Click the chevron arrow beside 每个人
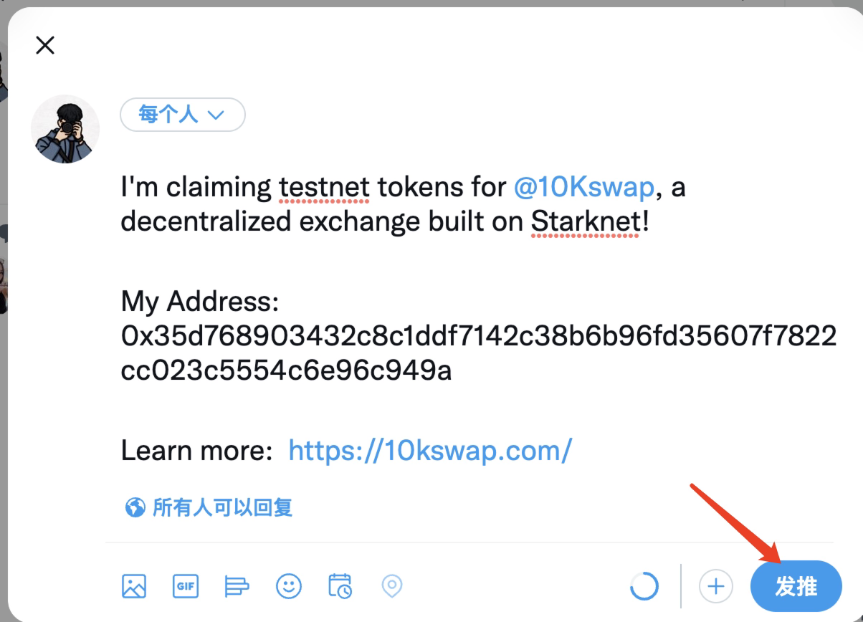 pyautogui.click(x=216, y=115)
